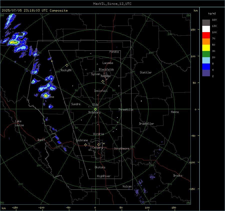Click the Calgary city label

point(97,148)
